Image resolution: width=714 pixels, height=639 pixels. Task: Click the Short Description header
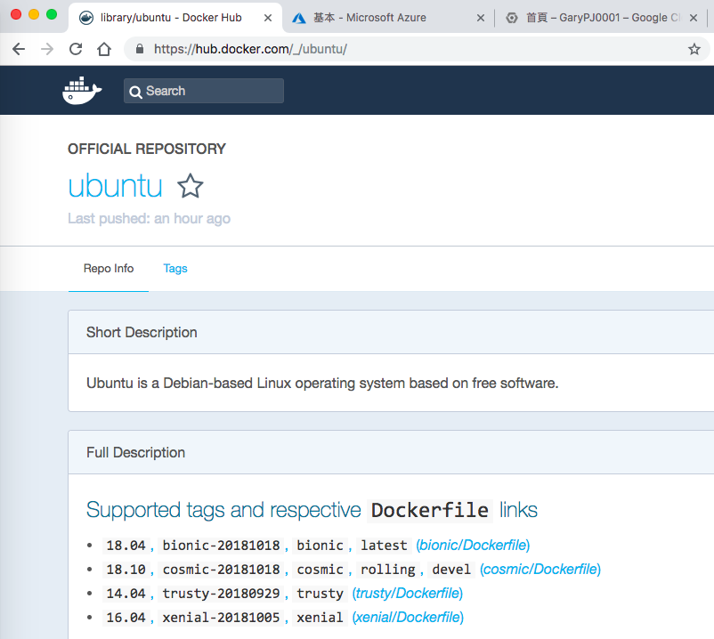tap(142, 332)
